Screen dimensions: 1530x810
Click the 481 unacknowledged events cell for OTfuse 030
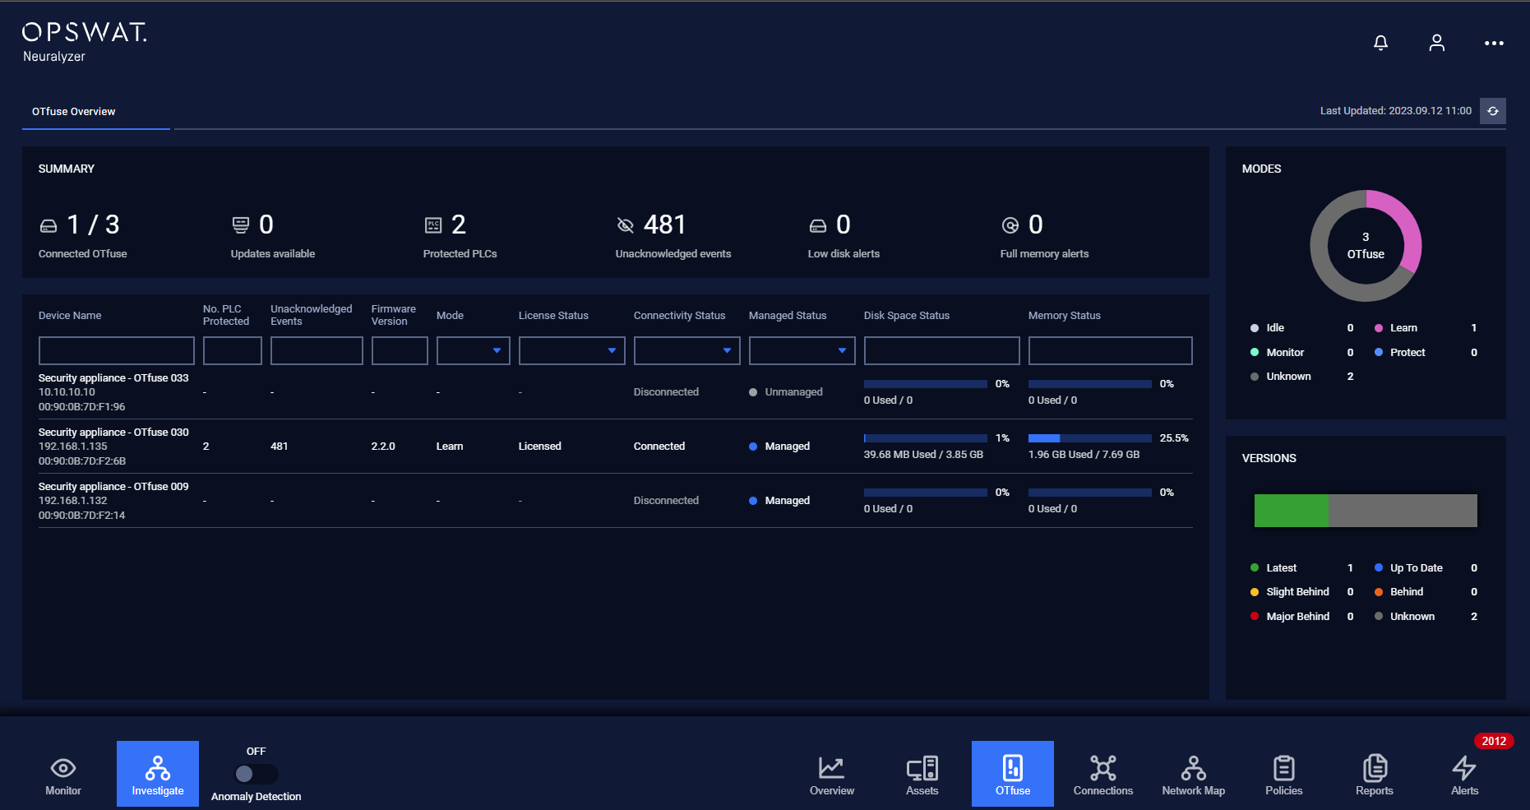(280, 447)
